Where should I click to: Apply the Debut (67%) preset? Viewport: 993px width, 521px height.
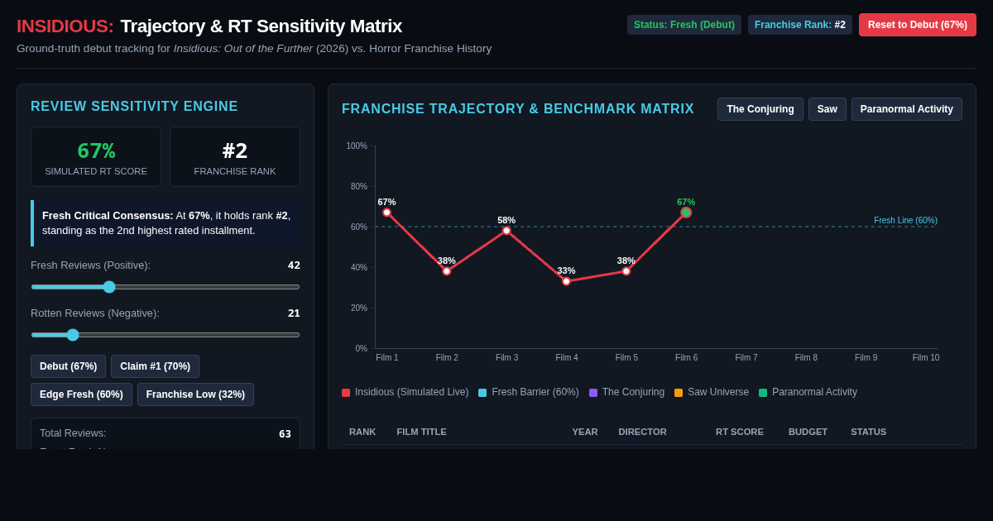pyautogui.click(x=68, y=366)
